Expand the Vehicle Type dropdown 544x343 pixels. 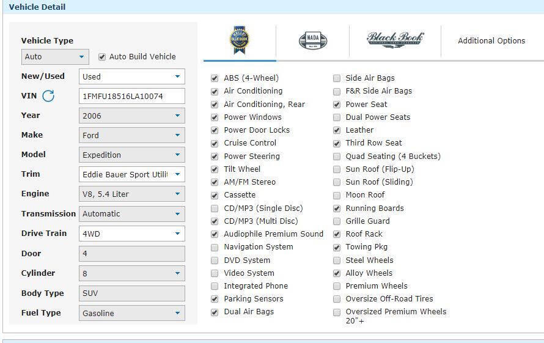pyautogui.click(x=55, y=57)
